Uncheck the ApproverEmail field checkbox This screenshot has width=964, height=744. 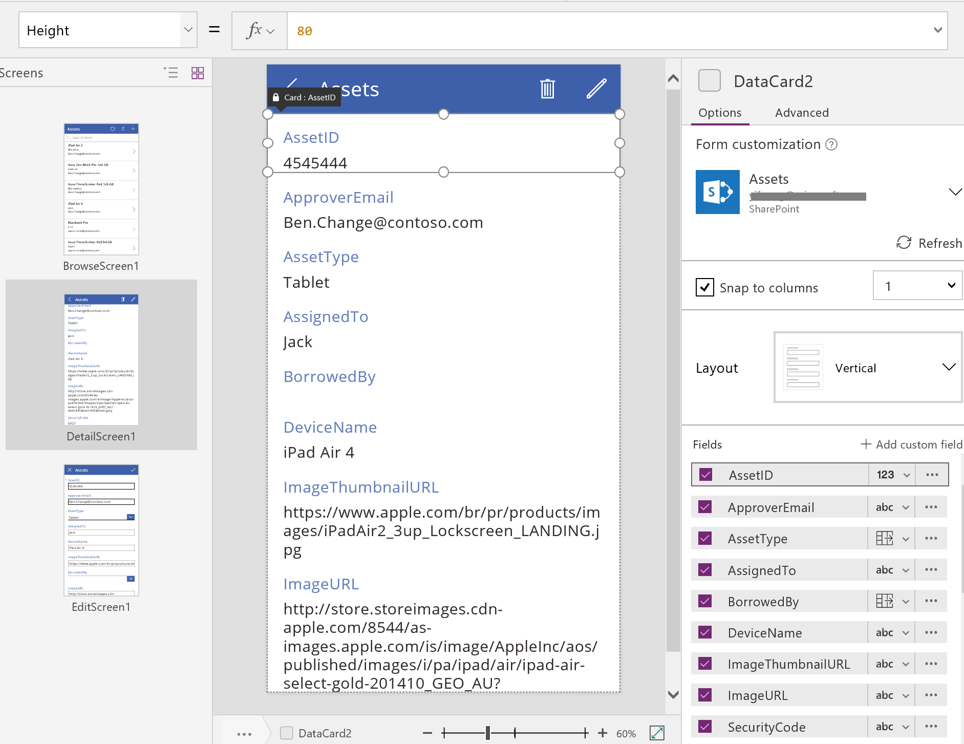(705, 507)
